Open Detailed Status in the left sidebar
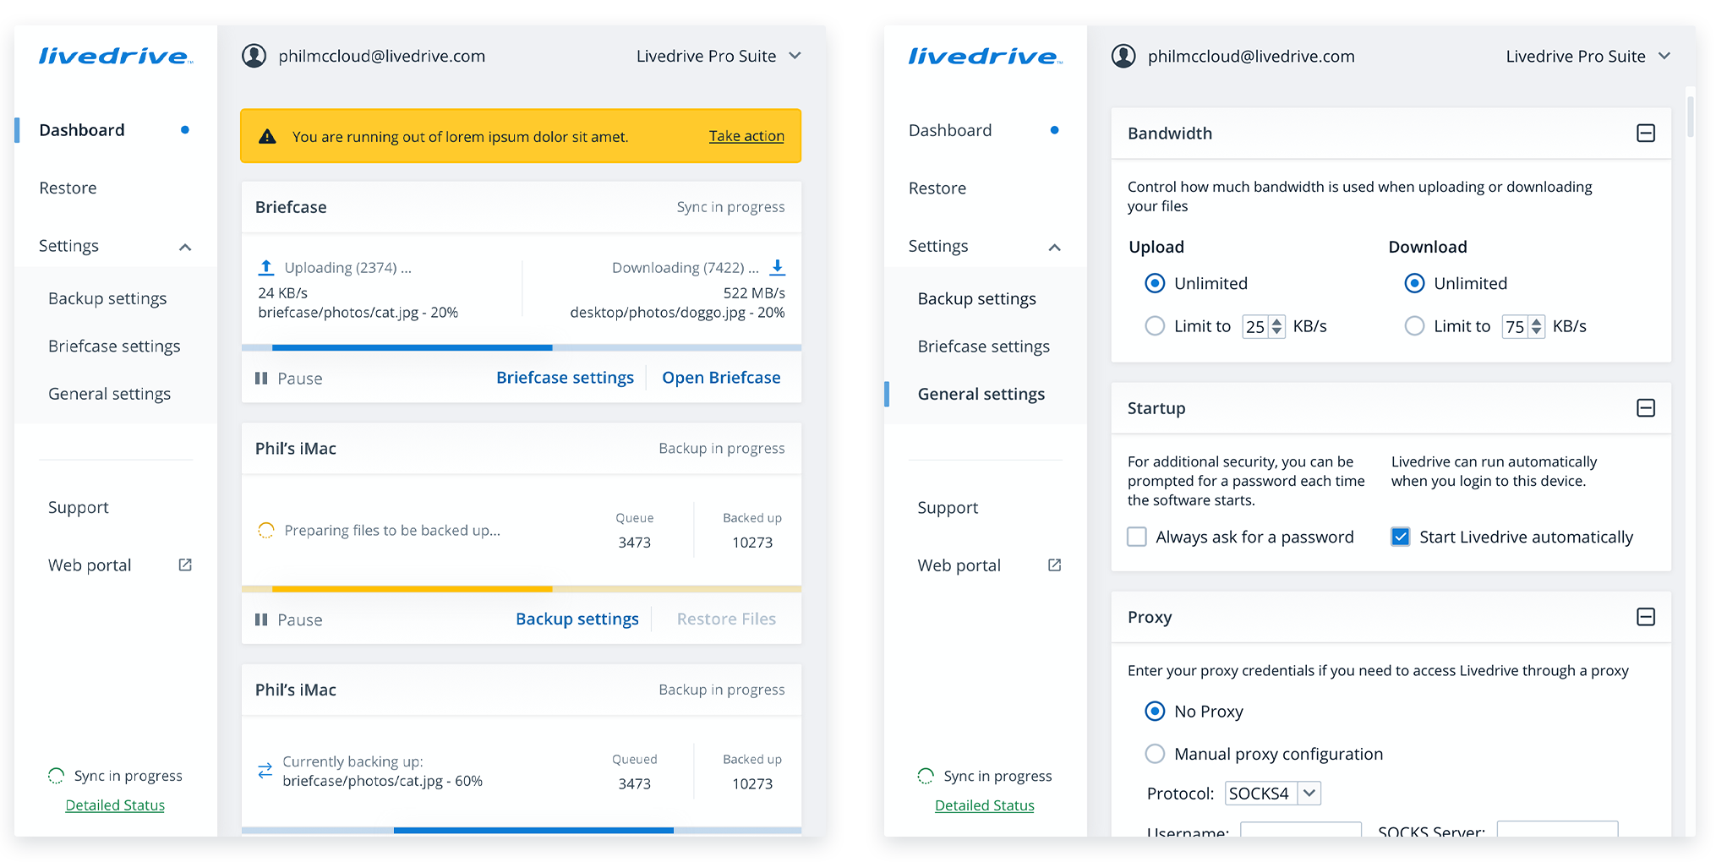 click(x=115, y=805)
